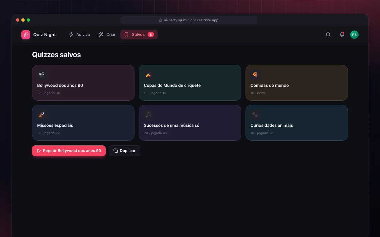Click the '15 · jogado 1×' text
380x237 pixels.
(155, 93)
